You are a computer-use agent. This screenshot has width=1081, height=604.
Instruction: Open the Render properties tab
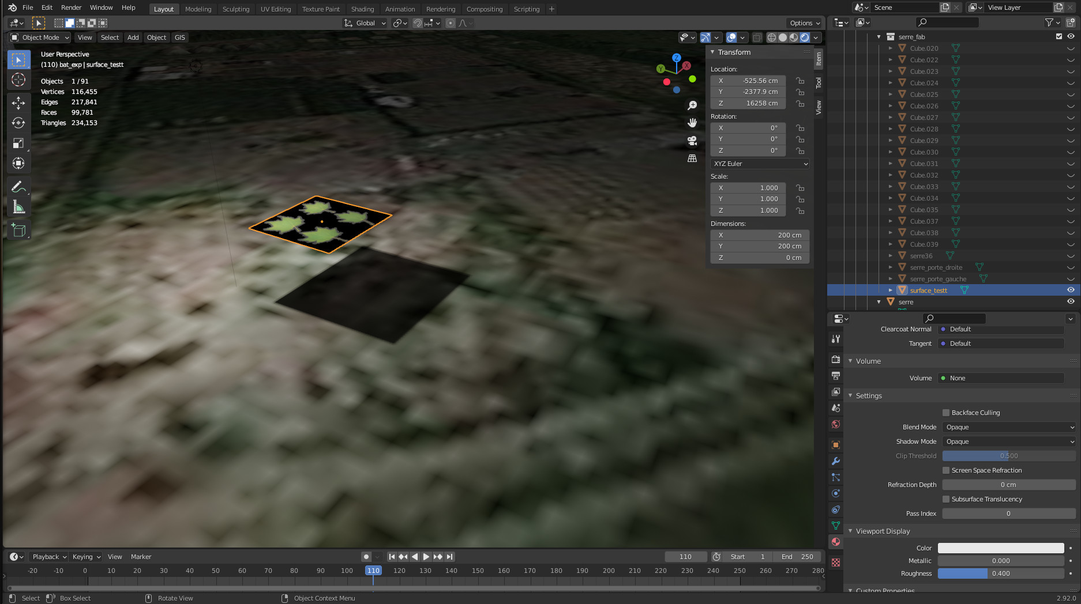pos(835,360)
